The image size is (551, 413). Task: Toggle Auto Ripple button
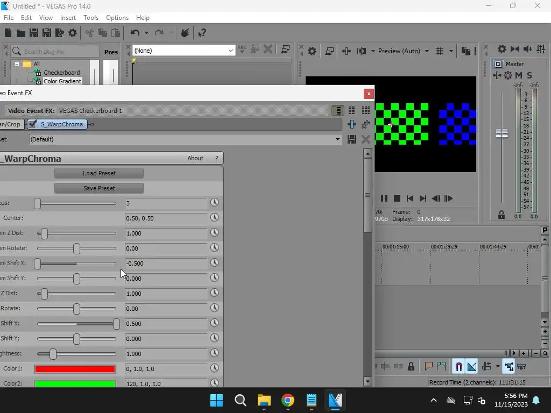pyautogui.click(x=486, y=366)
